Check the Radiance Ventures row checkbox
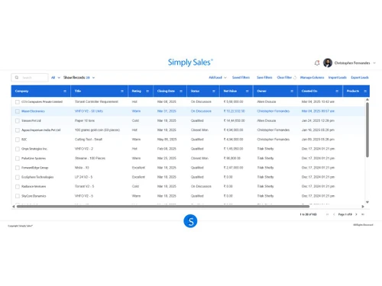The image size is (382, 286). click(x=18, y=187)
